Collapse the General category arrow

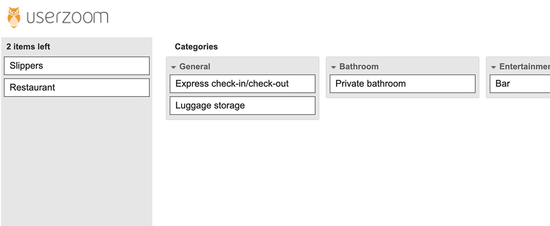(x=173, y=67)
